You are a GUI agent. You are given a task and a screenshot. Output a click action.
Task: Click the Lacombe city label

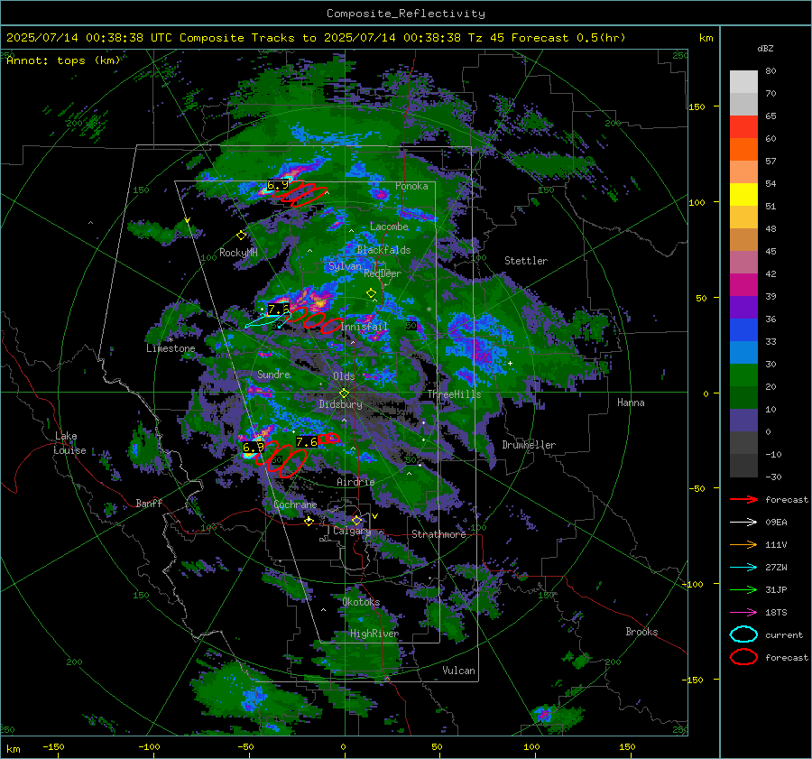389,227
